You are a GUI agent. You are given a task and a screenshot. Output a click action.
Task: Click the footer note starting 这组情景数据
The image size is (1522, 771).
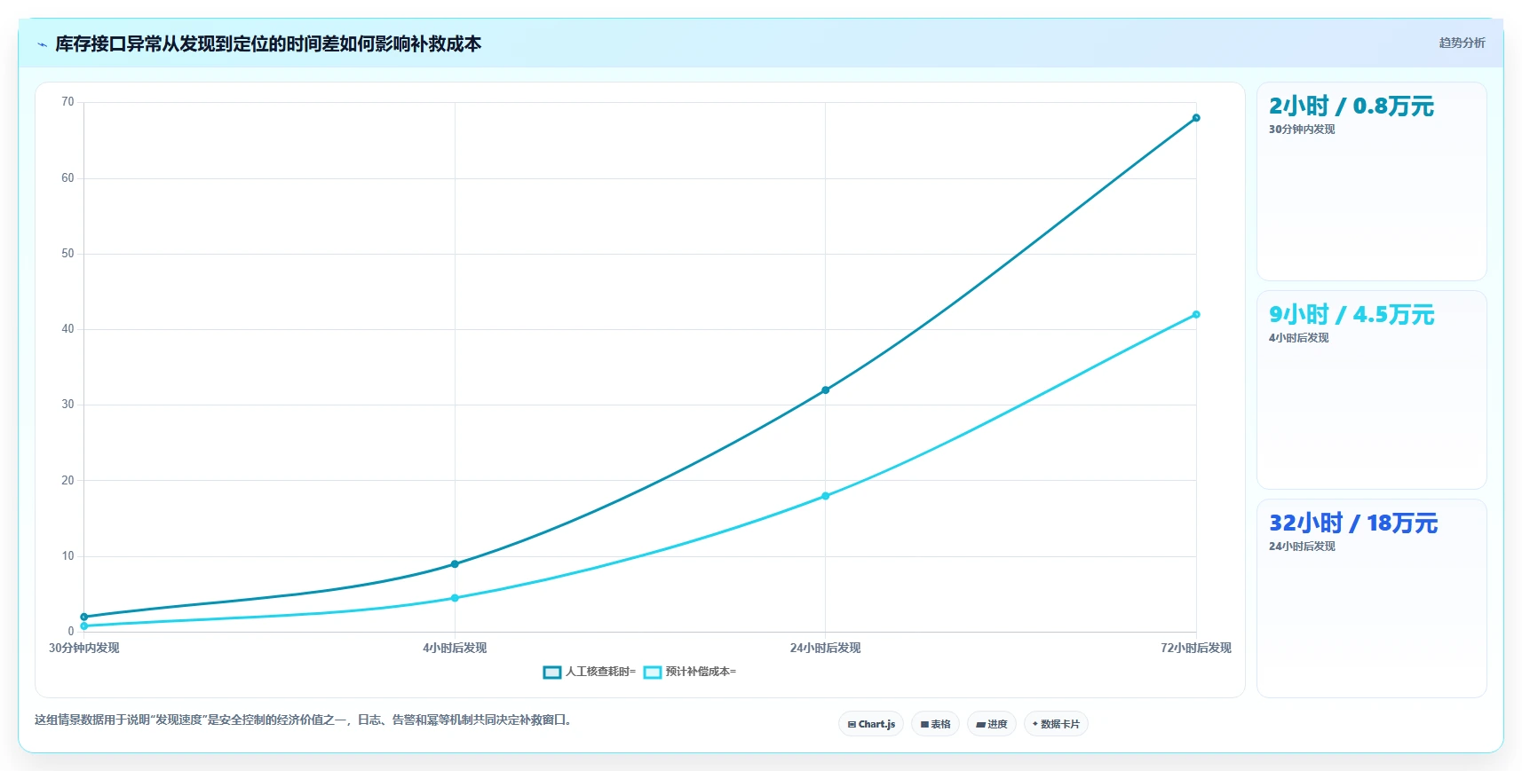pos(305,720)
